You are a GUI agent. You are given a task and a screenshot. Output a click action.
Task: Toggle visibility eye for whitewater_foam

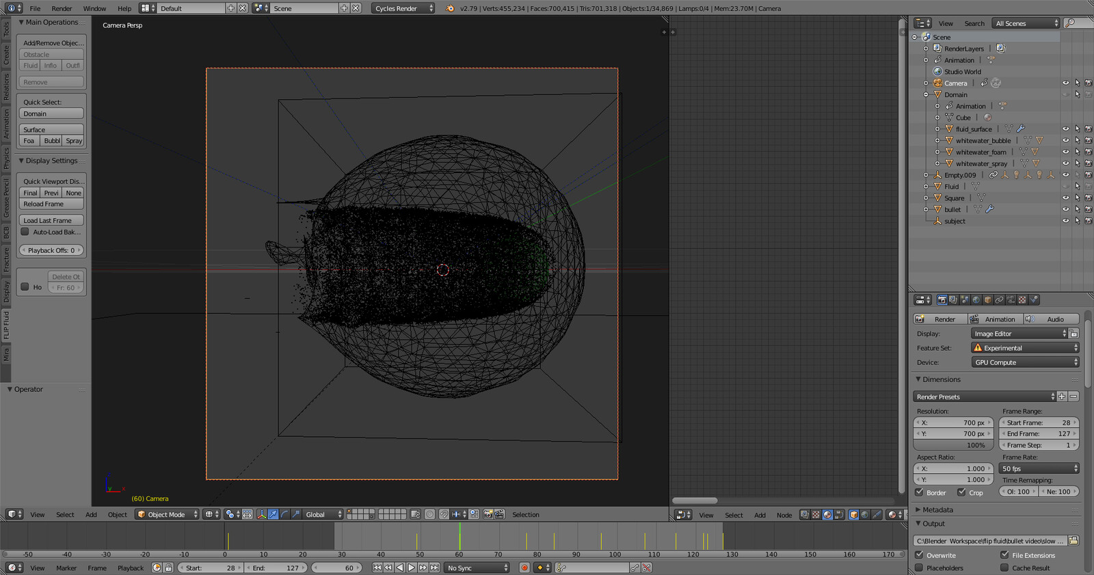[x=1065, y=152]
